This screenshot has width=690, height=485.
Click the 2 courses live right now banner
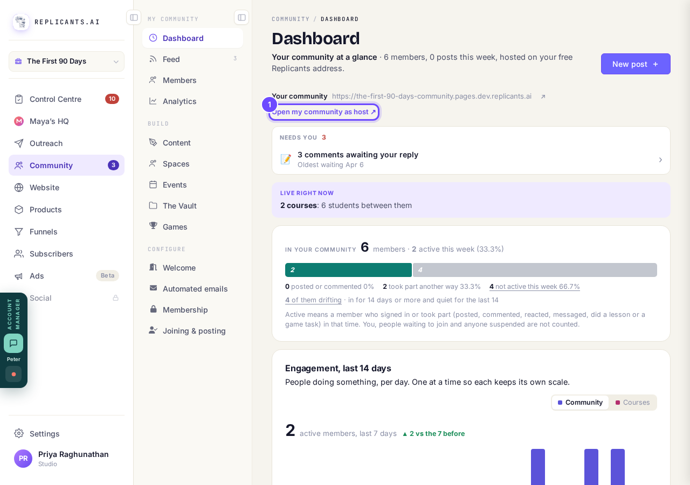click(471, 200)
